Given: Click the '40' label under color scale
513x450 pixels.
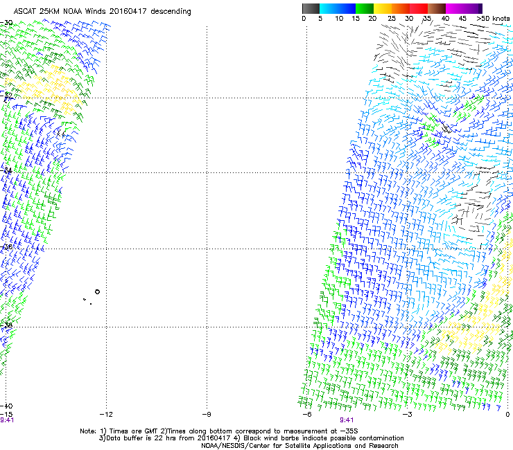Looking at the screenshot, I should tap(445, 19).
